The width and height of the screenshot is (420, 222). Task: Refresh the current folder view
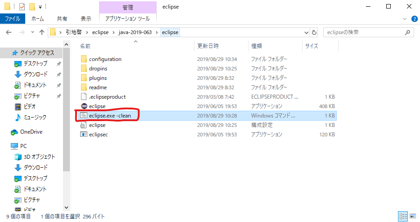[x=314, y=33]
